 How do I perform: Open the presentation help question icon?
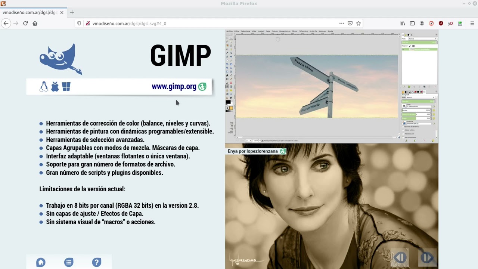[97, 262]
